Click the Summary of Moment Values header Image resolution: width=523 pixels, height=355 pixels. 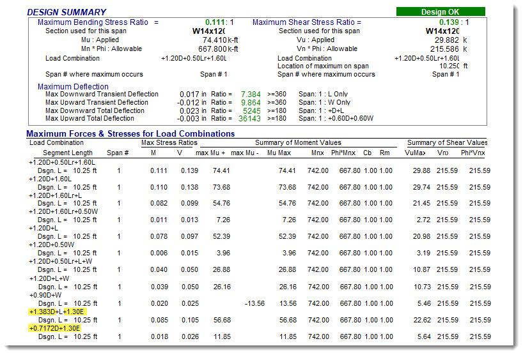[298, 142]
